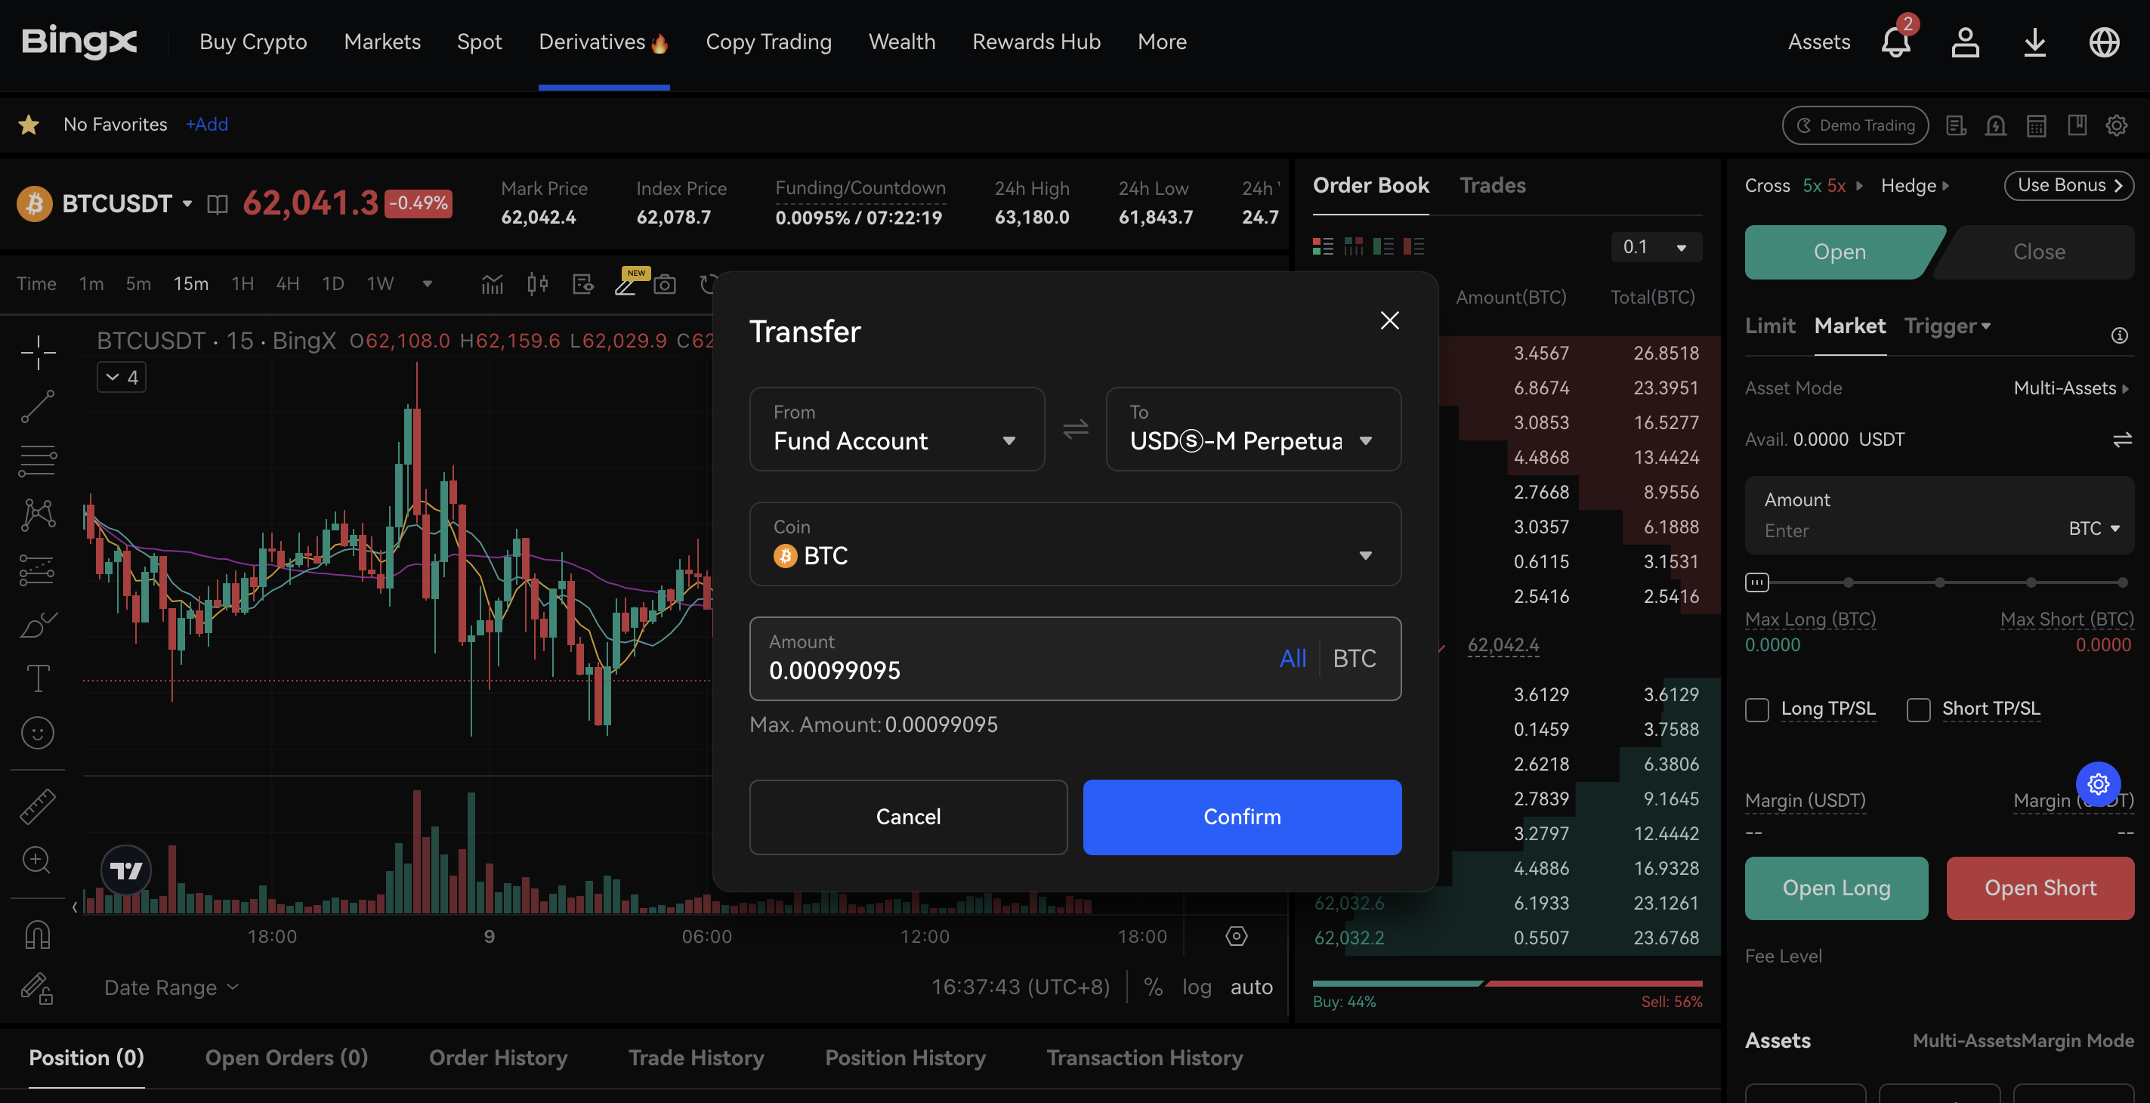
Task: Open the Coin BTC dropdown
Action: click(1074, 544)
